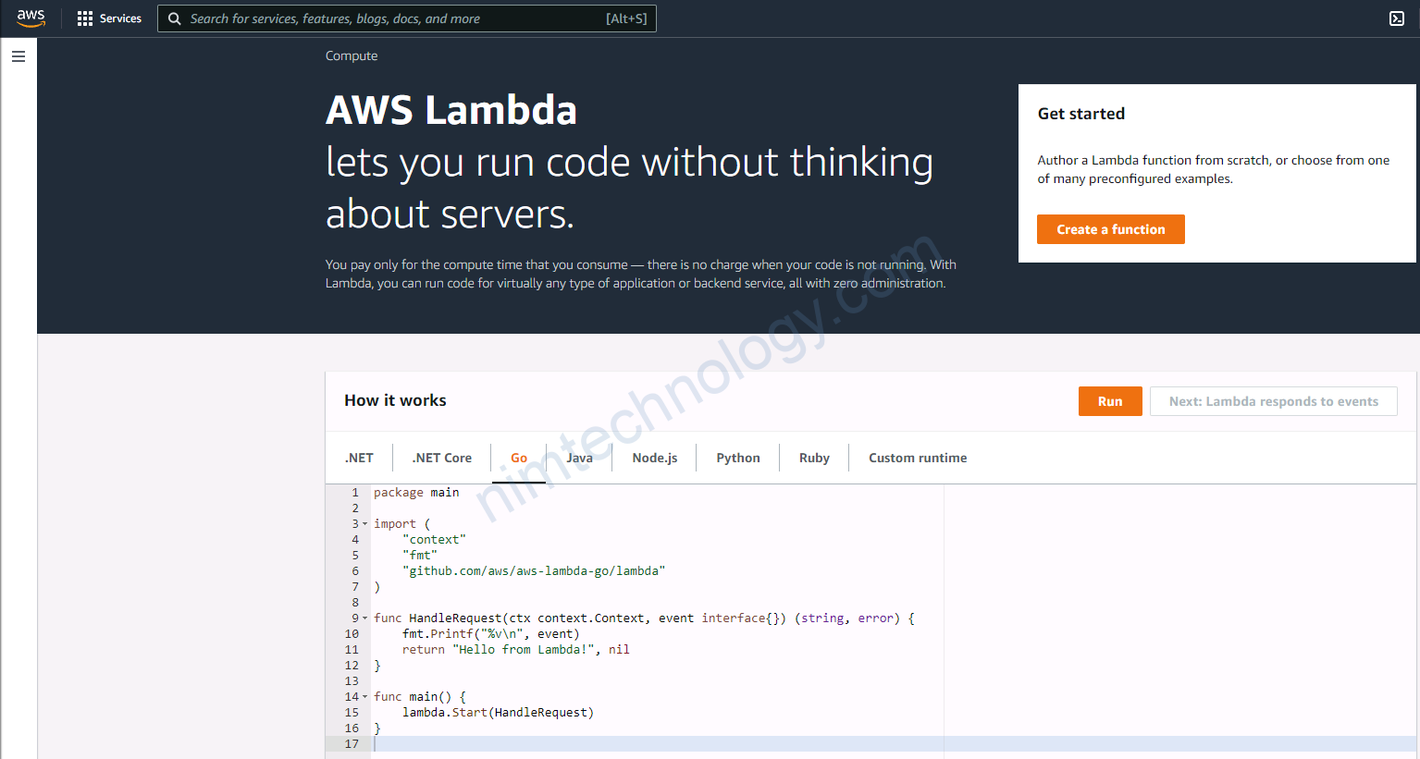Click the 'package main' code line
1420x759 pixels.
(x=416, y=493)
